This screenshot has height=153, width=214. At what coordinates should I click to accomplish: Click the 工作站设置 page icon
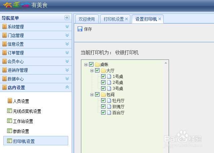[9, 121]
